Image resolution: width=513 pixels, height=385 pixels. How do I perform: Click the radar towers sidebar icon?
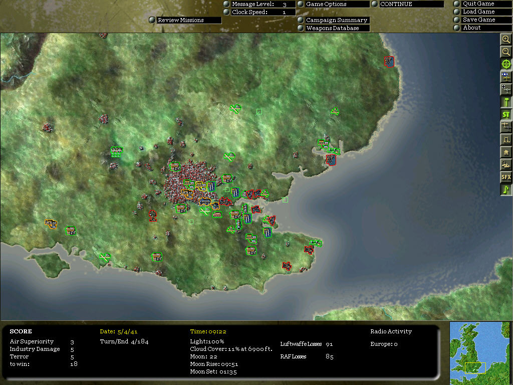[x=506, y=139]
